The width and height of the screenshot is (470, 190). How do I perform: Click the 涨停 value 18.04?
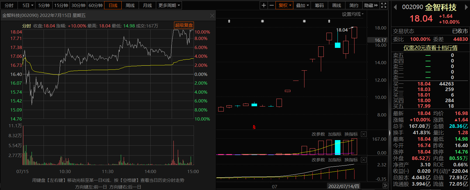424,152
